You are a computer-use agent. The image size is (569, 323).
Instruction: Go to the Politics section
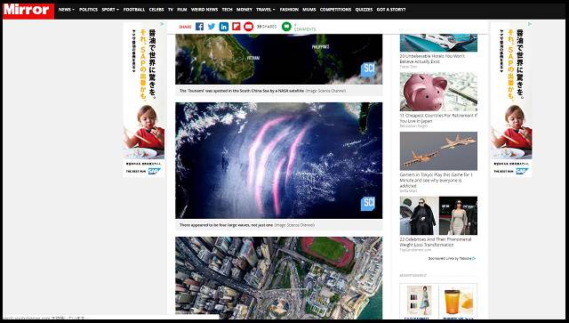click(x=88, y=10)
